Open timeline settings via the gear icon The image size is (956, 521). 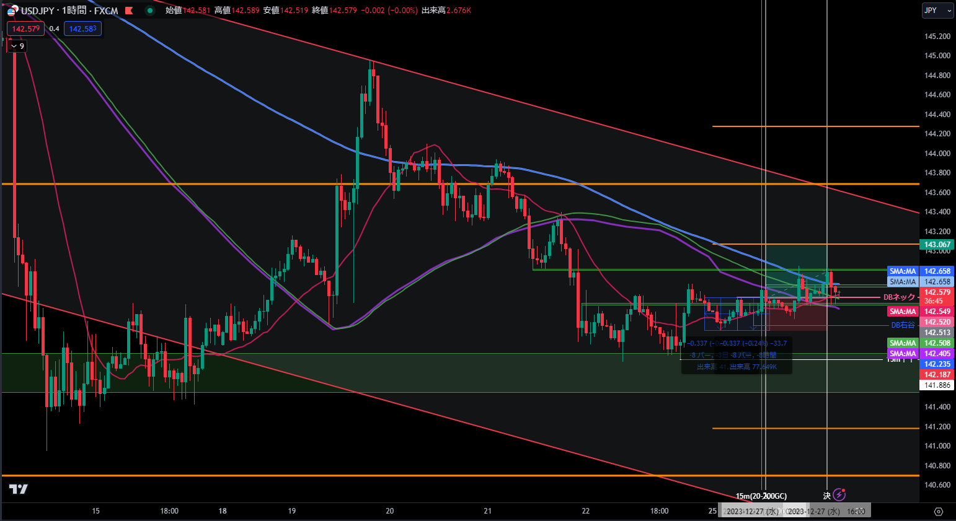click(939, 511)
